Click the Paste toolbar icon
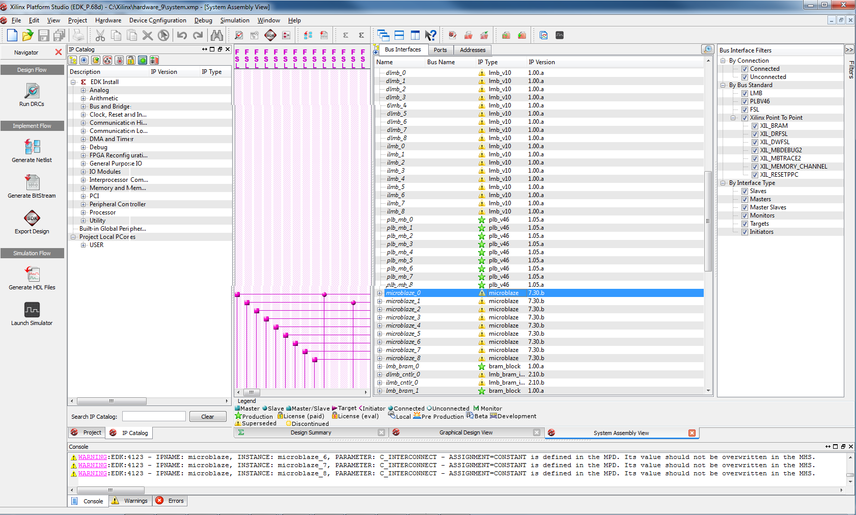856x515 pixels. point(132,35)
